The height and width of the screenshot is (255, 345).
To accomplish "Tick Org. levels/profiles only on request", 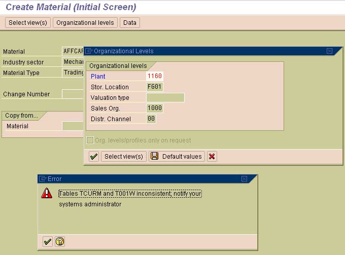I will [90, 140].
